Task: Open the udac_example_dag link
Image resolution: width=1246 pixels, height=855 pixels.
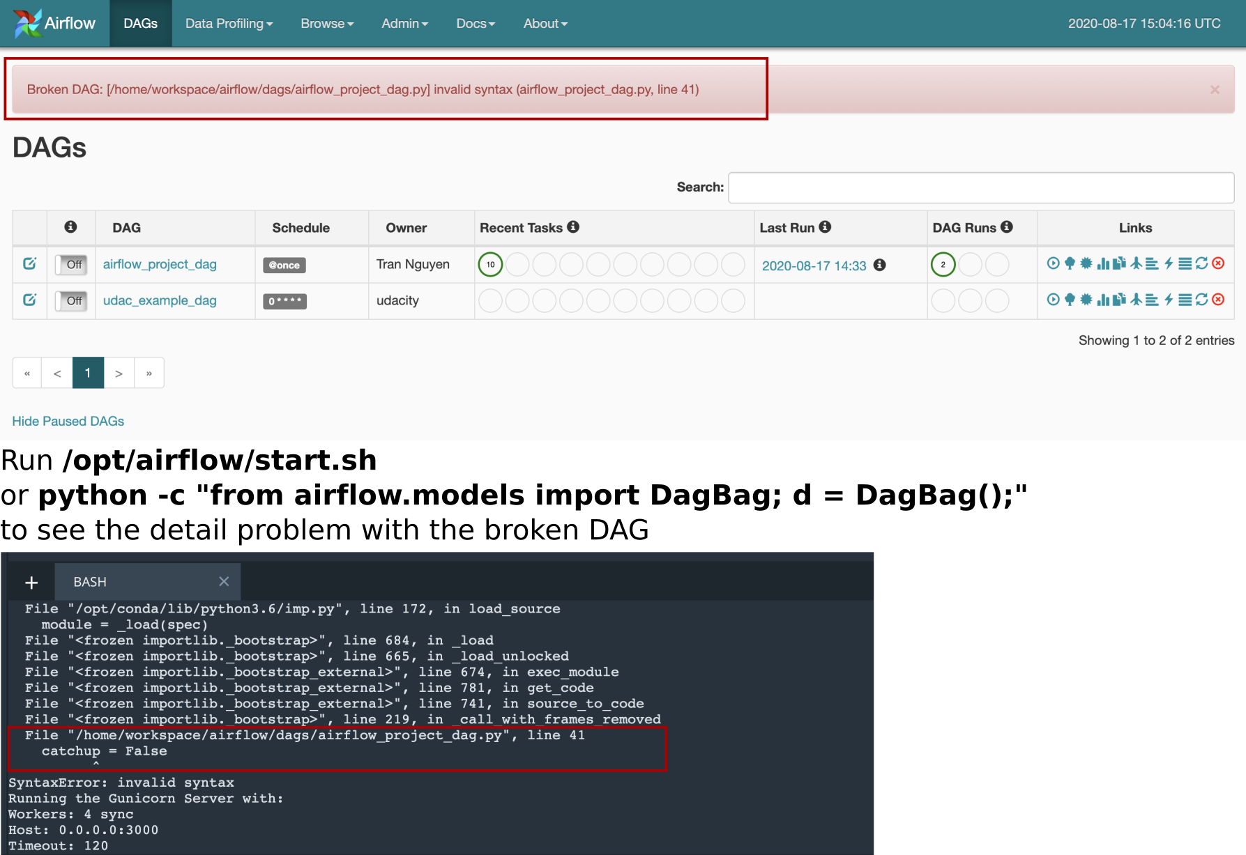Action: click(x=160, y=300)
